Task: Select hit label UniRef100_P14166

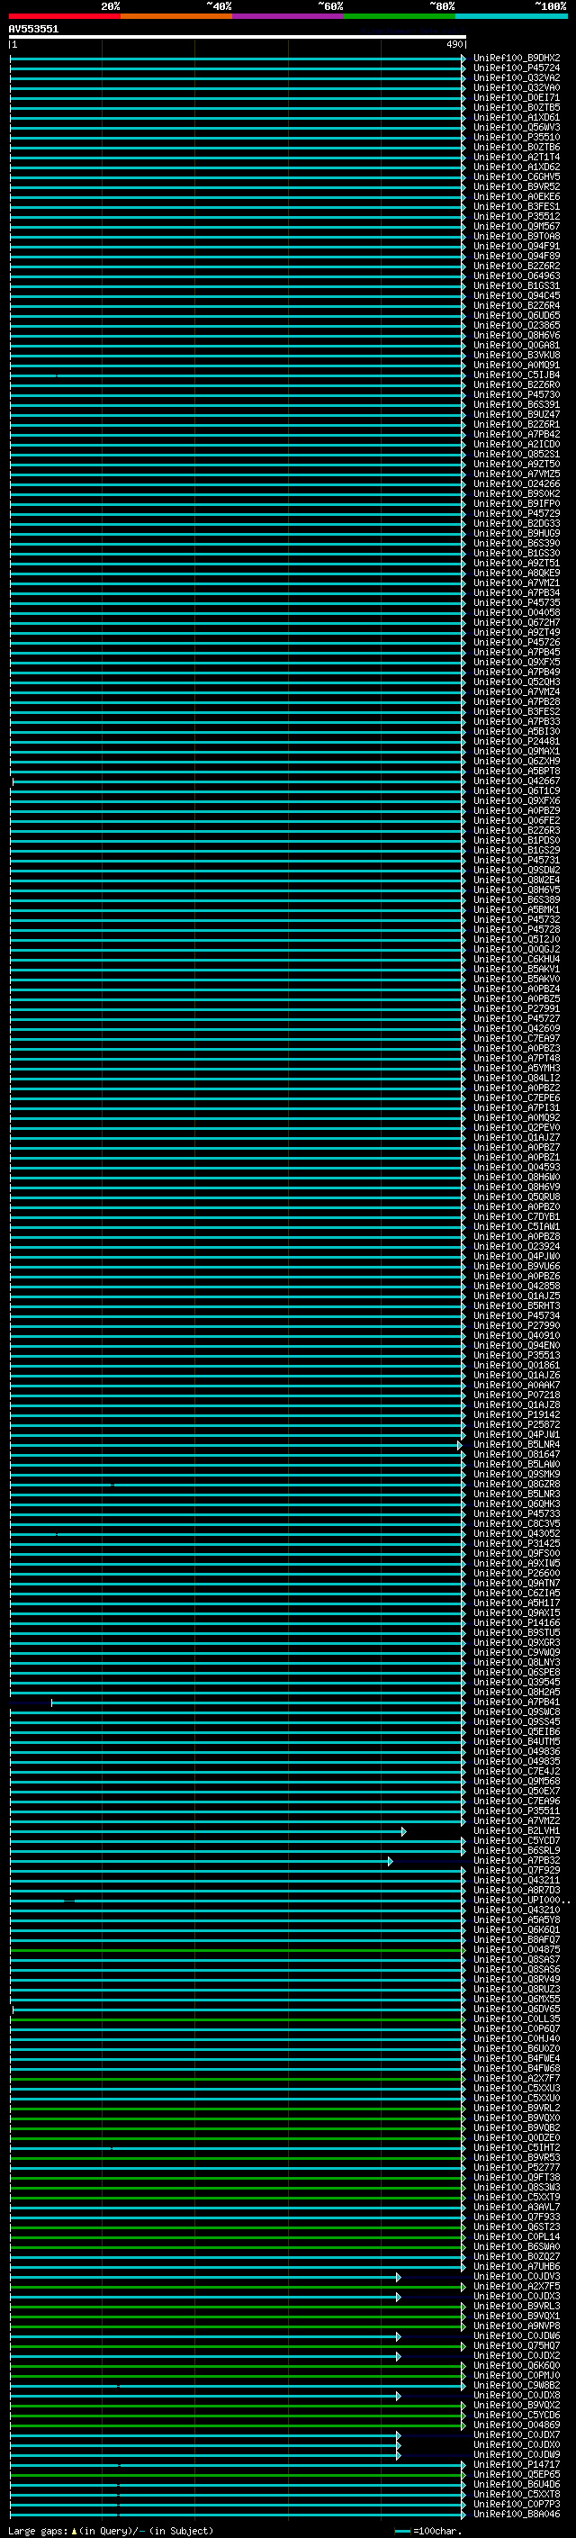Action: [x=517, y=1622]
